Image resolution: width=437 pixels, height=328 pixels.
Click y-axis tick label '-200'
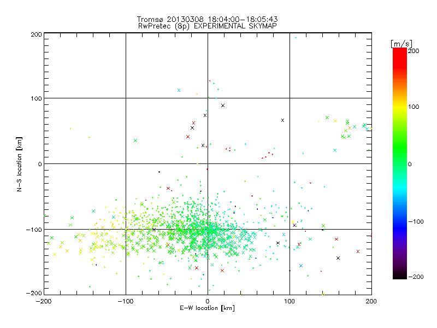pos(34,293)
